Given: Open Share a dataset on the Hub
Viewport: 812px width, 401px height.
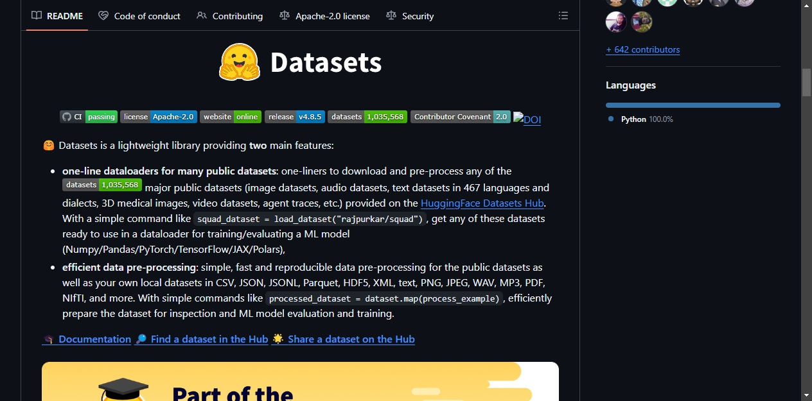Looking at the screenshot, I should 343,339.
